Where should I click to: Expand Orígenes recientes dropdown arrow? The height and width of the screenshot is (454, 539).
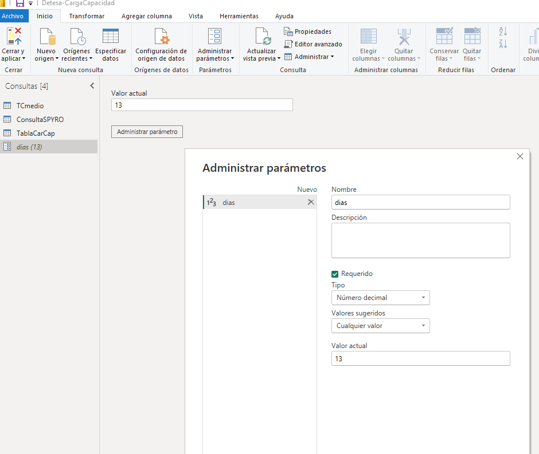coord(91,58)
